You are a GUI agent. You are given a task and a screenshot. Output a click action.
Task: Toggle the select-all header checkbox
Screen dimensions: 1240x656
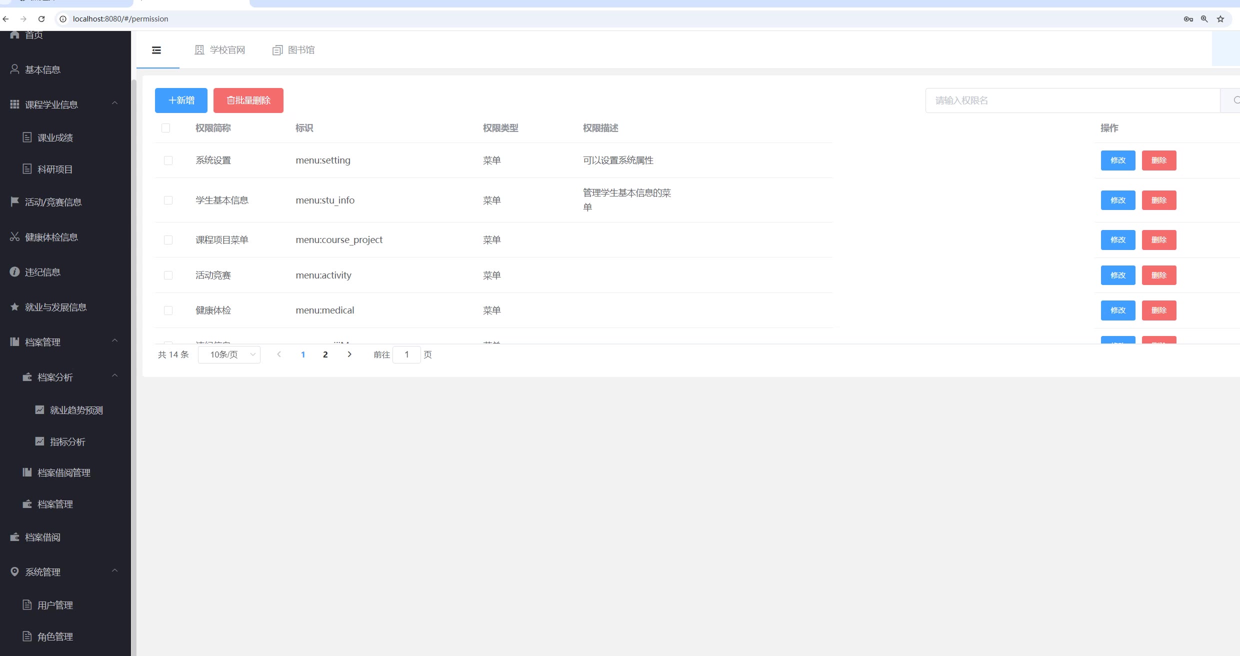(165, 128)
